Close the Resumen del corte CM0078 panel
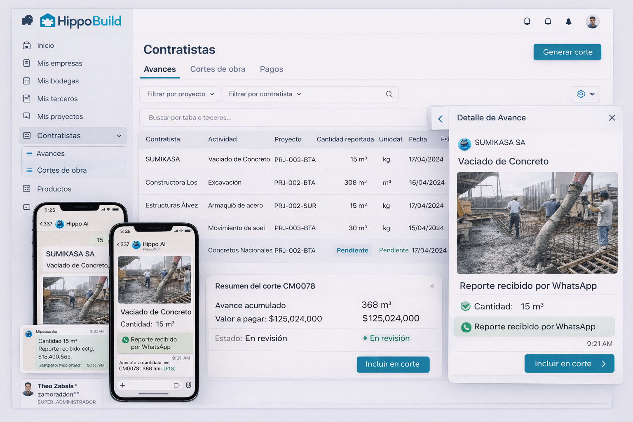Screen dimensions: 633x422 click(x=432, y=286)
